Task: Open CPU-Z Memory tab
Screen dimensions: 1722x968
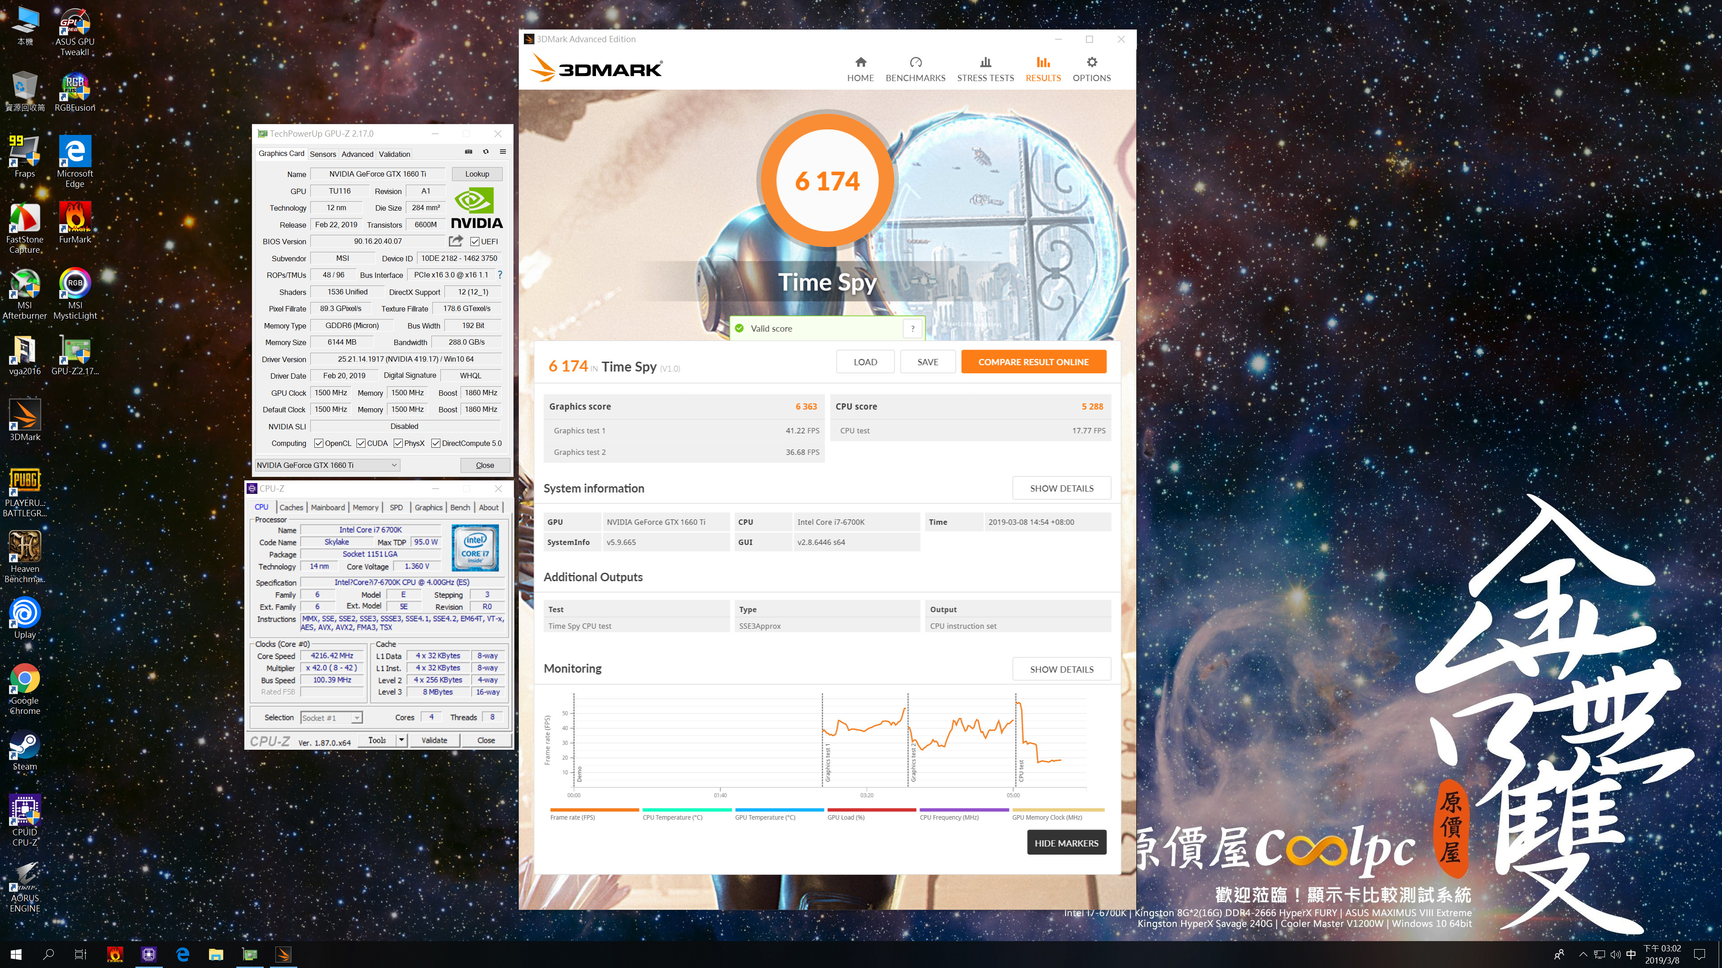Action: point(365,507)
